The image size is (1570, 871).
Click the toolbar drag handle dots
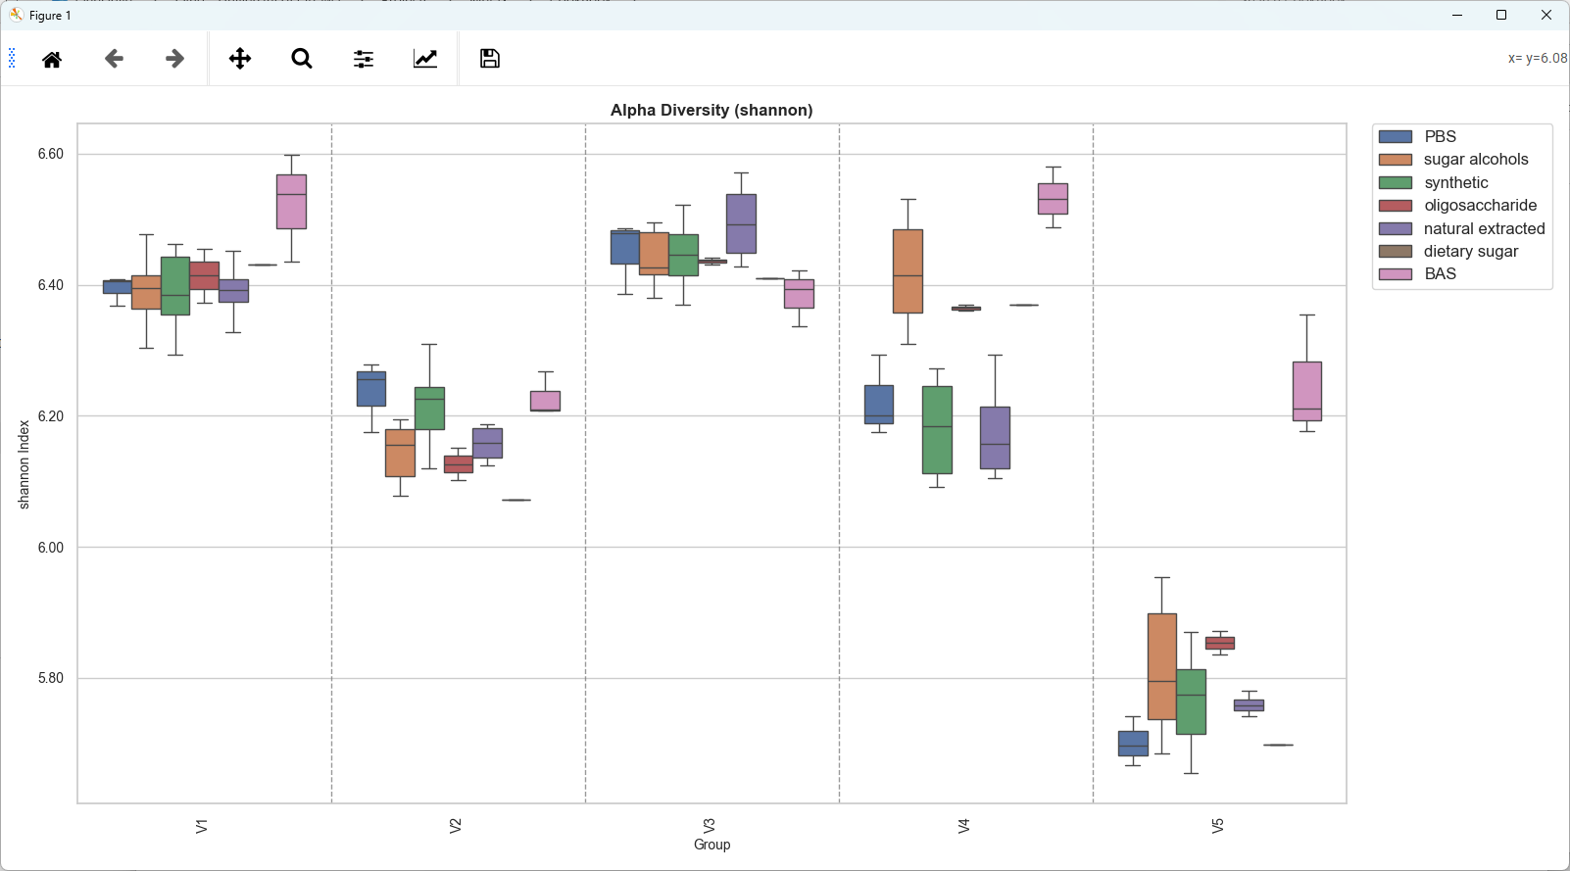(x=12, y=59)
